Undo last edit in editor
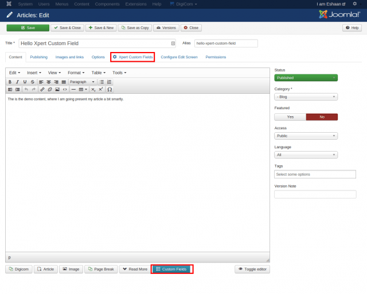 tap(26, 89)
